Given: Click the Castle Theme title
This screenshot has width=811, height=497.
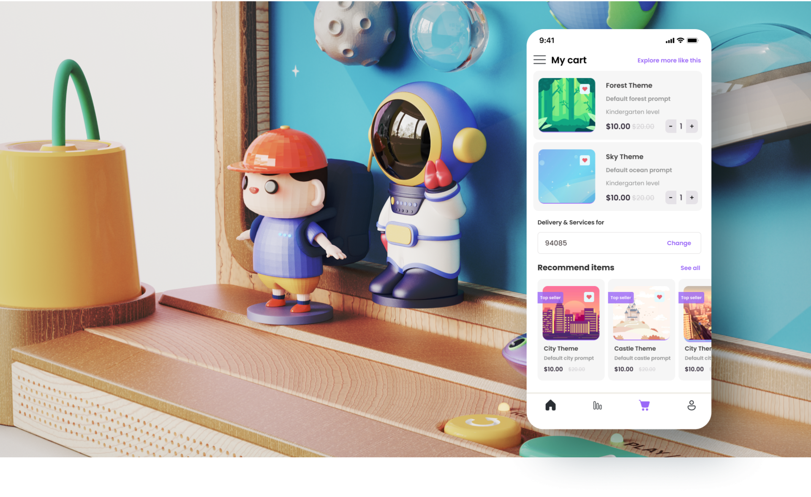Looking at the screenshot, I should click(x=635, y=349).
